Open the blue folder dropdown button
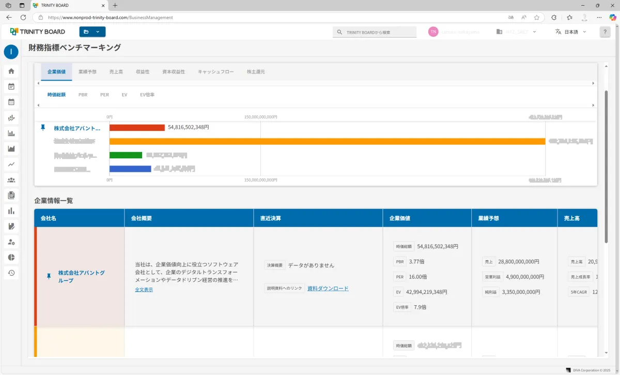This screenshot has height=375, width=620. 92,32
